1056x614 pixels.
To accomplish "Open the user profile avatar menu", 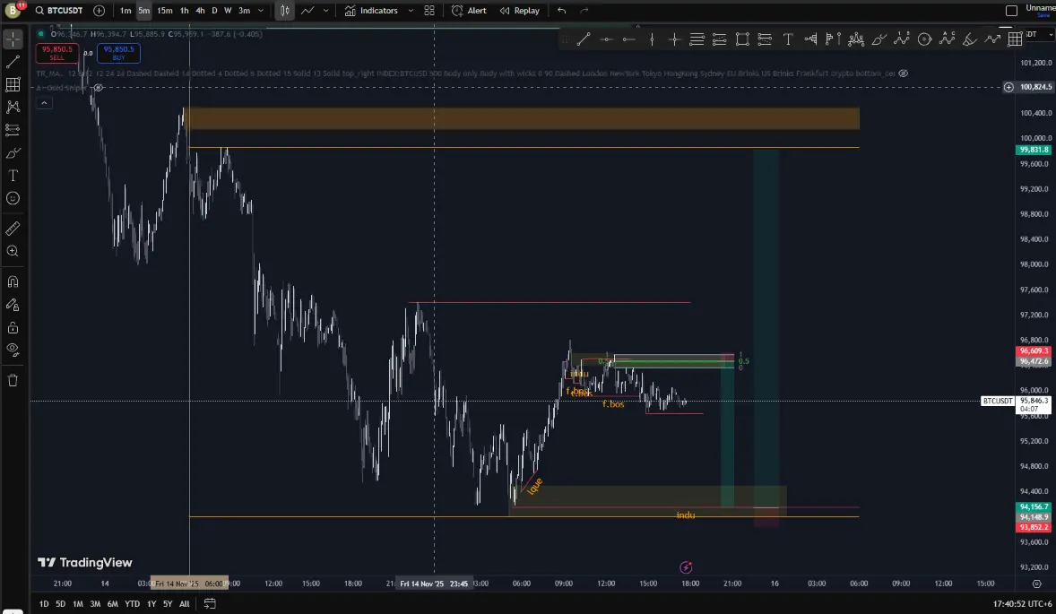I will [x=13, y=10].
